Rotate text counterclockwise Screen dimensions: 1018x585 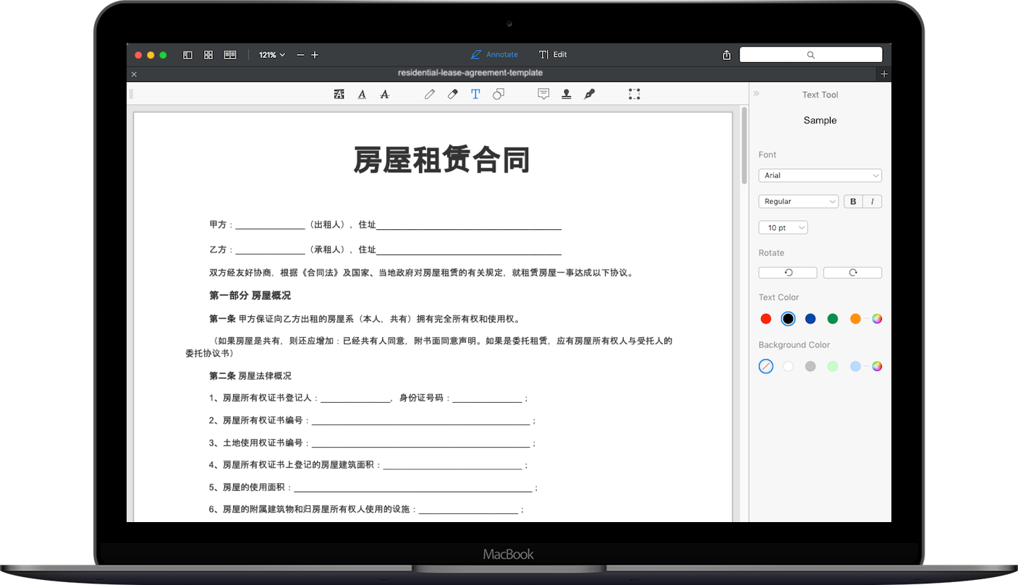788,273
